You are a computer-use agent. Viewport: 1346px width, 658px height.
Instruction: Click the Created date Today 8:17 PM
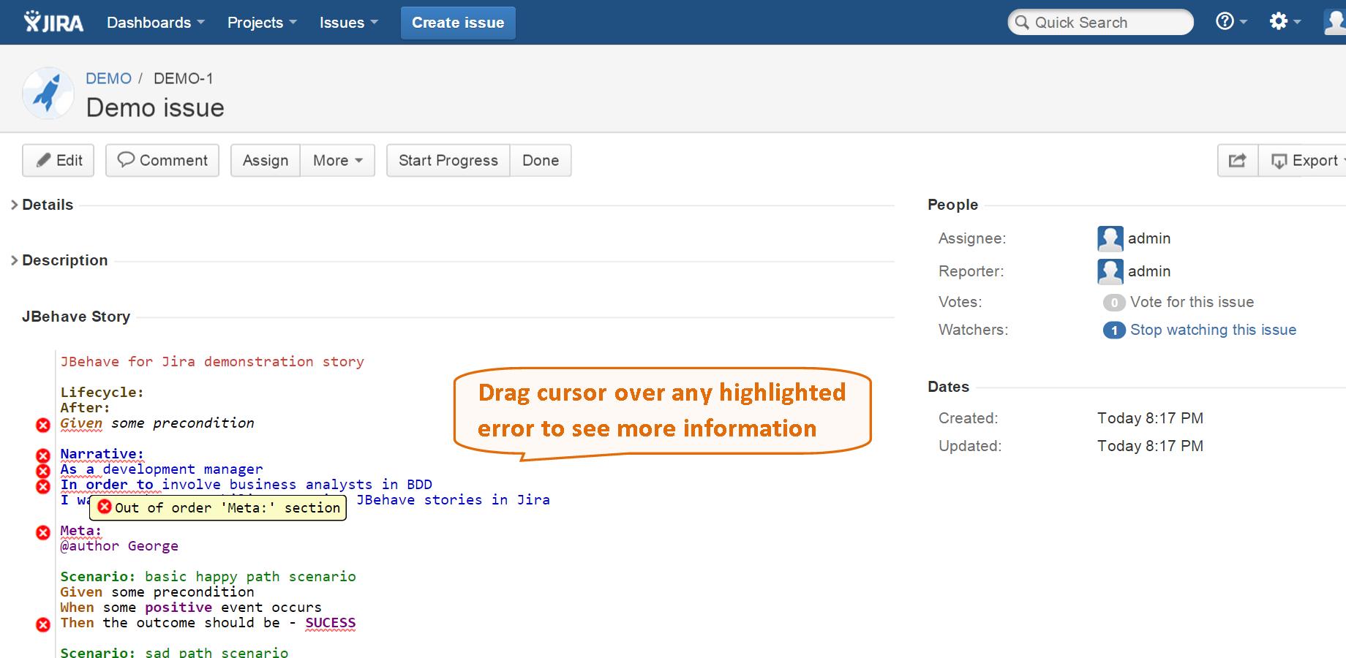1150,418
